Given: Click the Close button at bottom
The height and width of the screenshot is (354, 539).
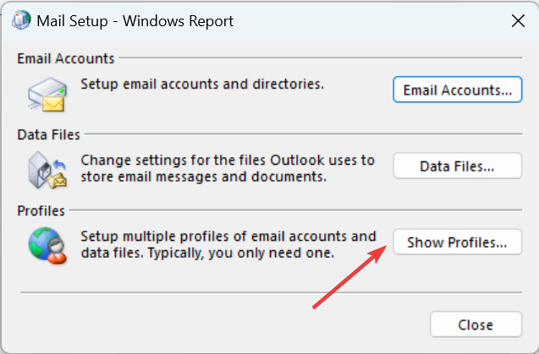Looking at the screenshot, I should 476,324.
